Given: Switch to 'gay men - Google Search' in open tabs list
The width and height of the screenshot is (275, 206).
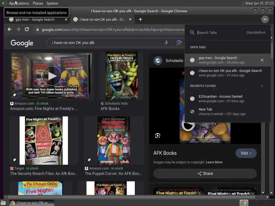Looking at the screenshot, I should point(228,60).
